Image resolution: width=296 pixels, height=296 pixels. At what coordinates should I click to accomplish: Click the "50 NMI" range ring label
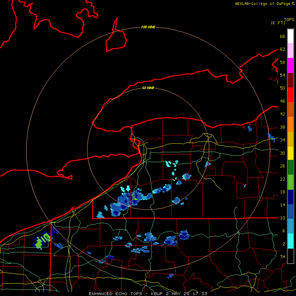148,88
